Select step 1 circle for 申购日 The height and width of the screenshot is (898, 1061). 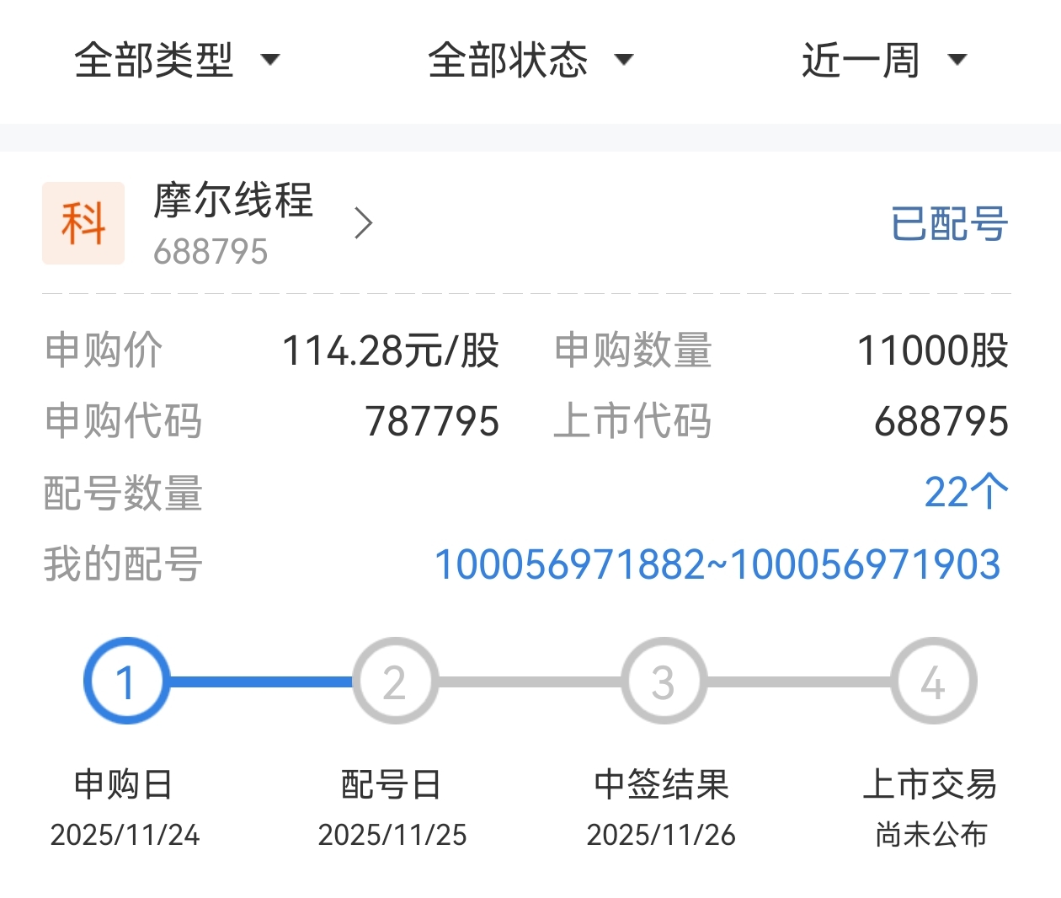tap(126, 681)
